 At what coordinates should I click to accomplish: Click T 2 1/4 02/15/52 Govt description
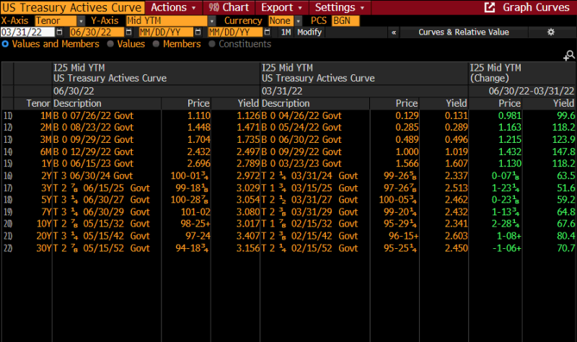(x=310, y=247)
